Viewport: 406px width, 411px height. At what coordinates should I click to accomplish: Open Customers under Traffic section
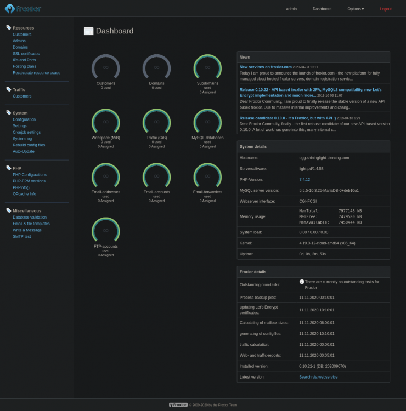(x=22, y=96)
